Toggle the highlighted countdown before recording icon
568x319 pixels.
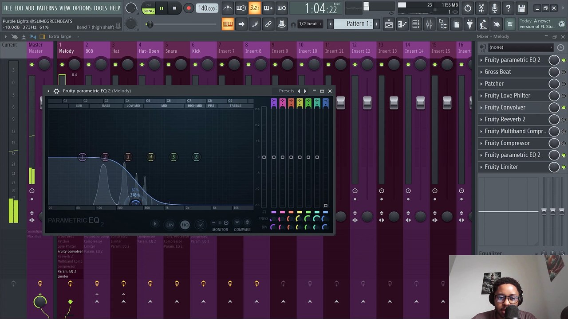[254, 8]
